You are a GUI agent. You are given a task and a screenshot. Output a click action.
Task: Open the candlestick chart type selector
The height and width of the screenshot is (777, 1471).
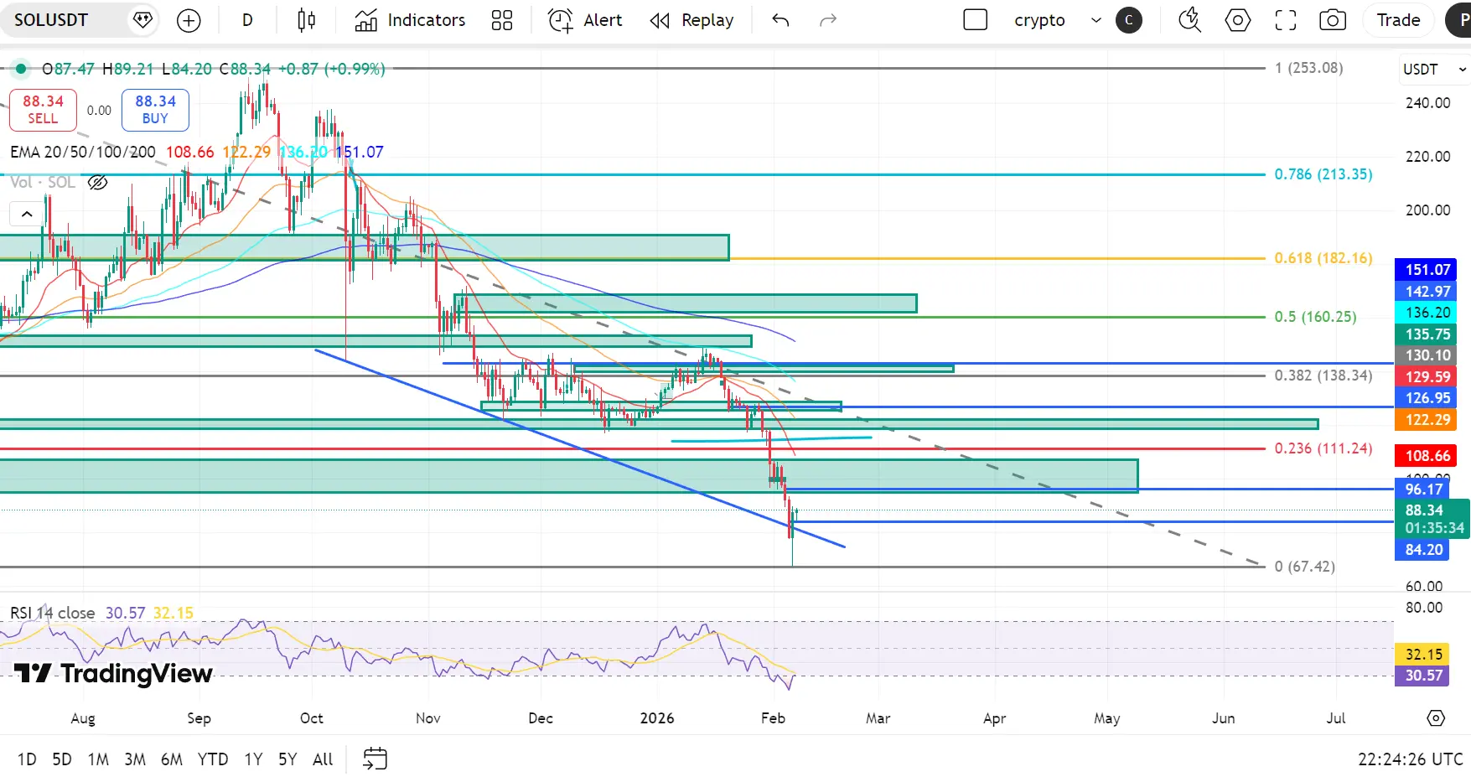point(307,20)
